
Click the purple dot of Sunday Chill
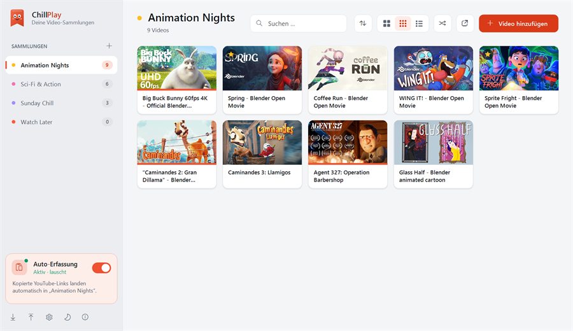pyautogui.click(x=13, y=103)
